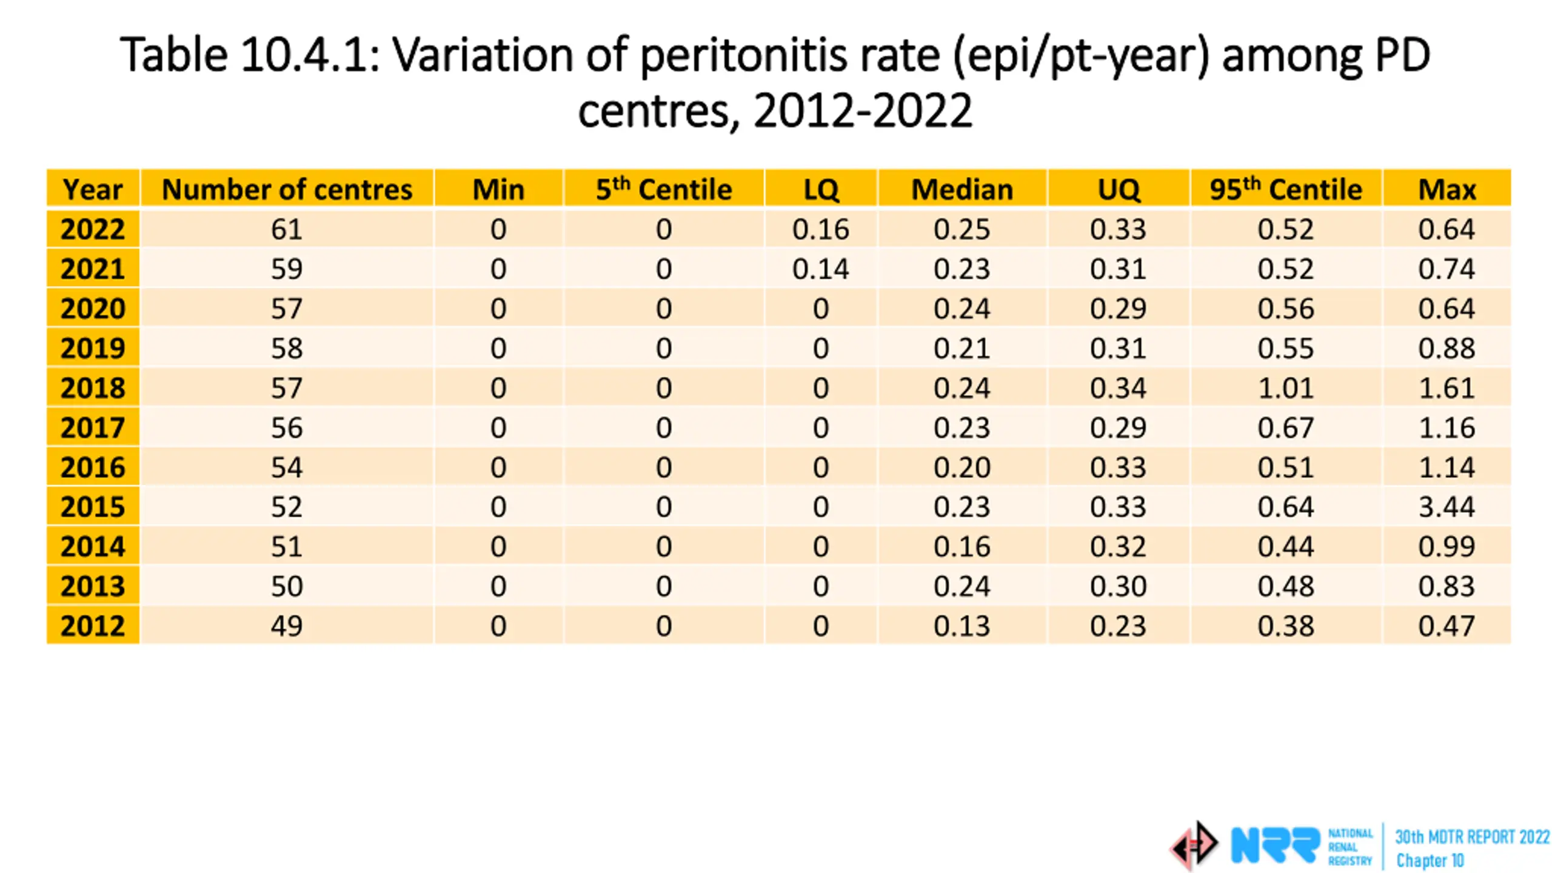The width and height of the screenshot is (1552, 873).
Task: Select the 2018 year row label
Action: coord(93,387)
